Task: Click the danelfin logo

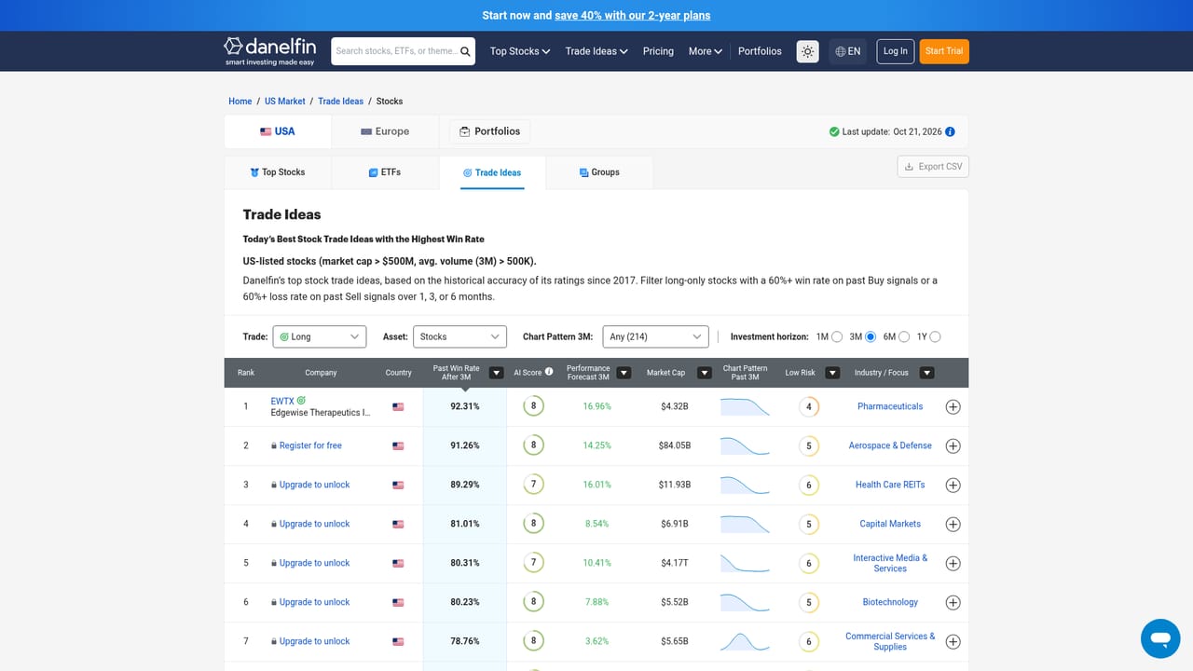Action: [269, 51]
